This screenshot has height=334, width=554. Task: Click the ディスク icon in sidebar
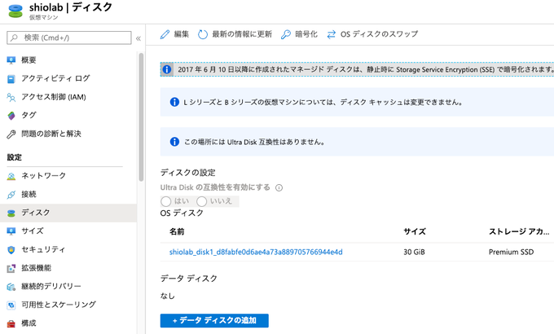point(11,213)
